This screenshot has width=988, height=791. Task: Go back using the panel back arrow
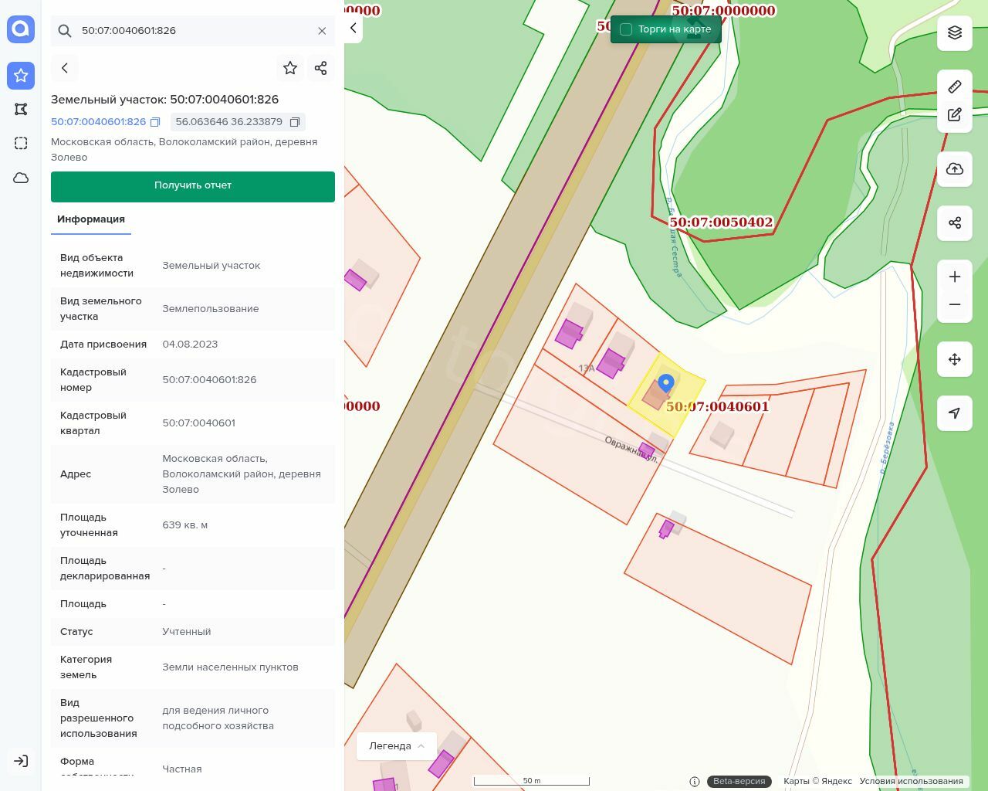pyautogui.click(x=65, y=68)
